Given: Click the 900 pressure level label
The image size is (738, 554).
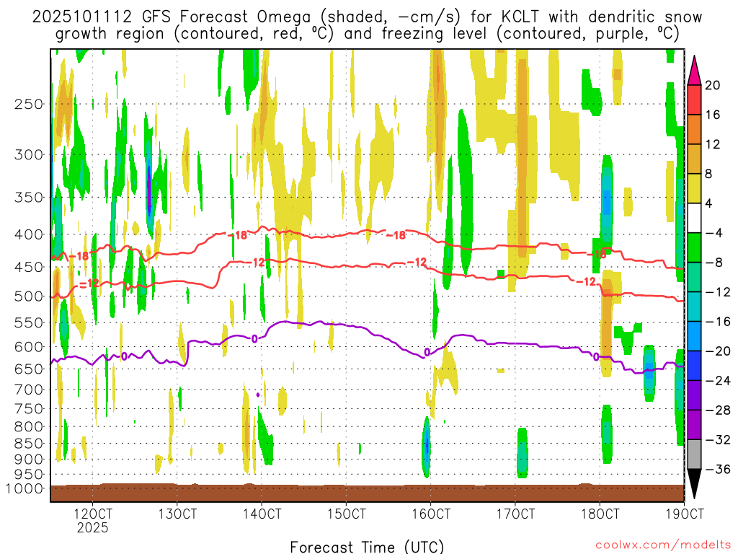Looking at the screenshot, I should coord(29,460).
